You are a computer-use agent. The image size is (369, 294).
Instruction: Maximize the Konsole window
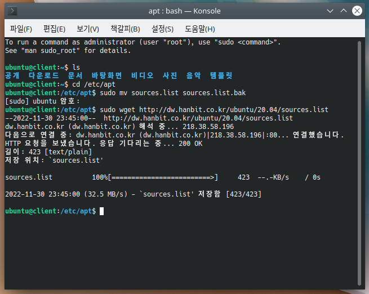(x=344, y=11)
